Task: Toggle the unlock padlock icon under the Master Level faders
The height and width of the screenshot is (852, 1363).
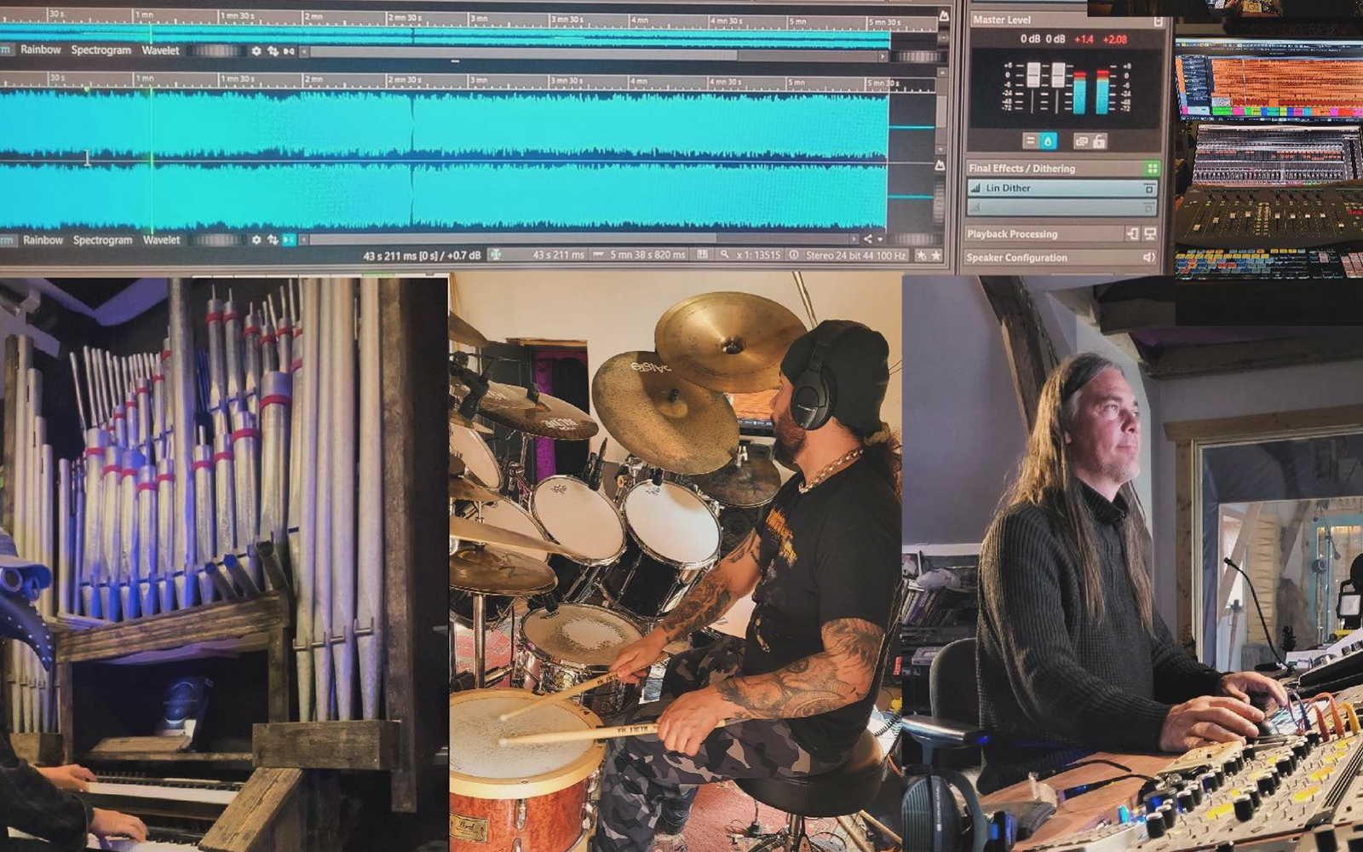Action: point(1099,141)
